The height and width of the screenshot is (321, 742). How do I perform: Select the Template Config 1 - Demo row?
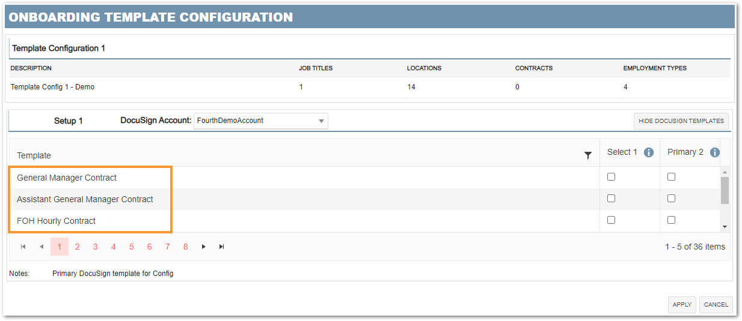(53, 87)
